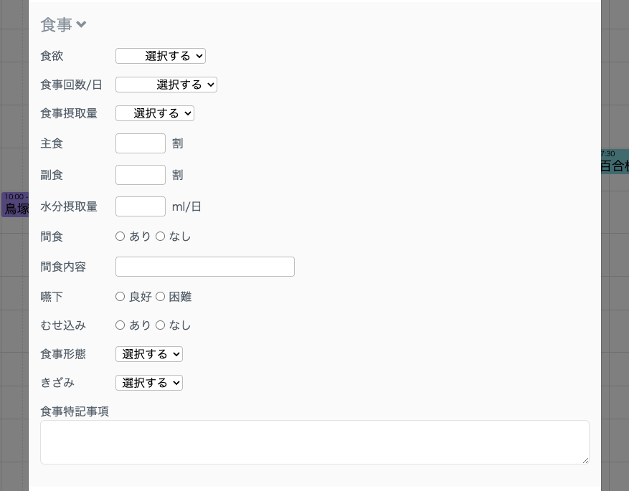The height and width of the screenshot is (491, 629).
Task: Mark 嚥下 as 困難
Action: tap(160, 296)
